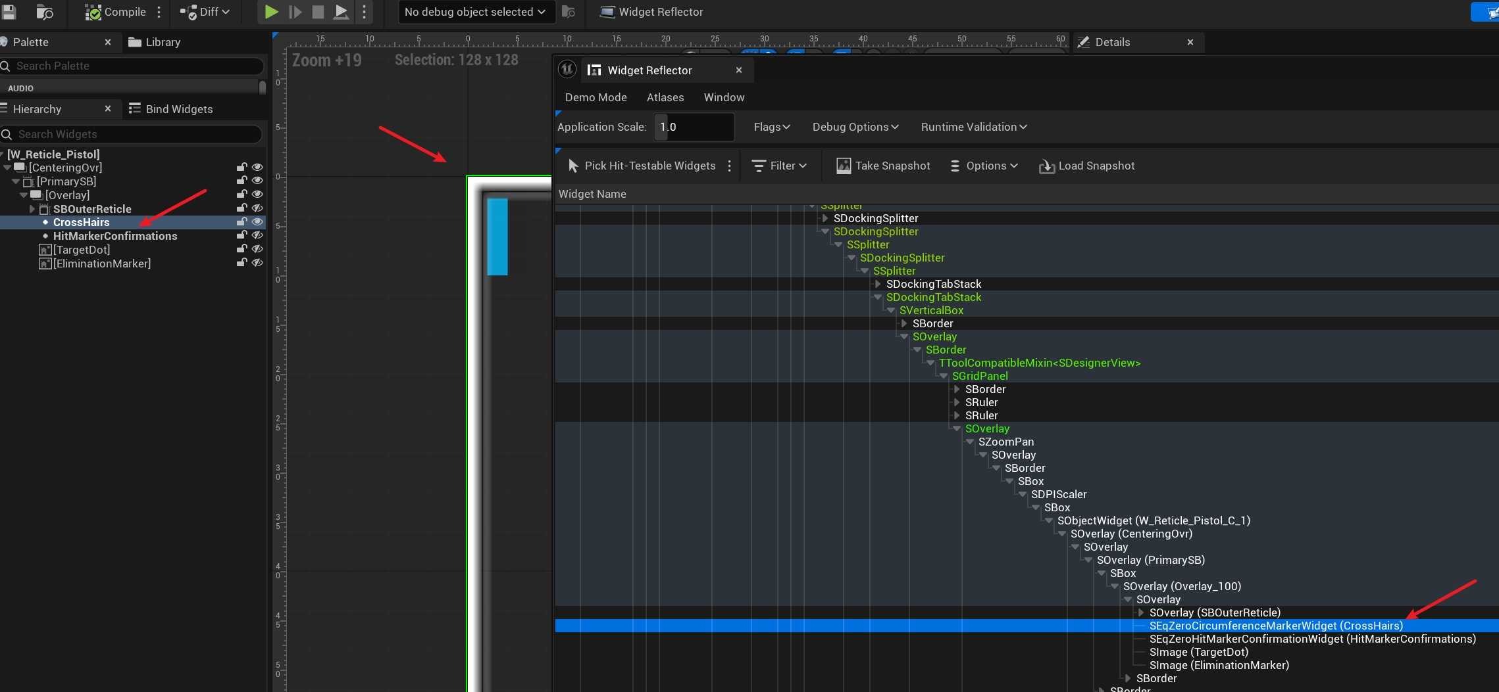
Task: Click Load Snapshot in Widget Reflector
Action: 1086,166
